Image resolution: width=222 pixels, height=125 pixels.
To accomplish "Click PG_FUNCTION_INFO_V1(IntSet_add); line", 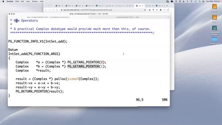I will 38,41.
